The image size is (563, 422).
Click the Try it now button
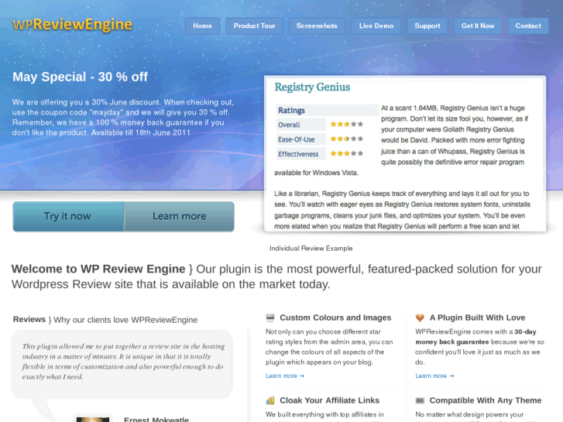tap(68, 216)
